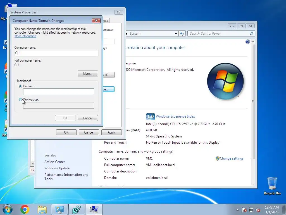This screenshot has width=286, height=215.
Task: Click the Windows logo image
Action: coord(226,81)
